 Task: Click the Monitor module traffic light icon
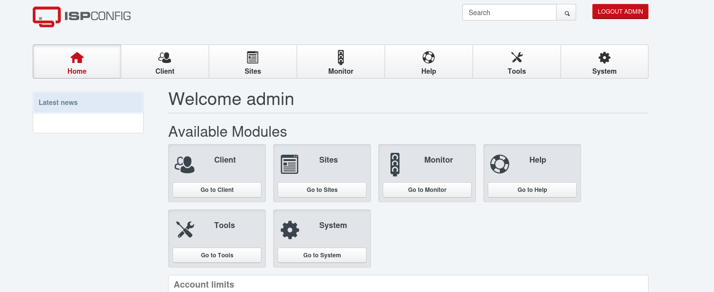click(x=395, y=165)
